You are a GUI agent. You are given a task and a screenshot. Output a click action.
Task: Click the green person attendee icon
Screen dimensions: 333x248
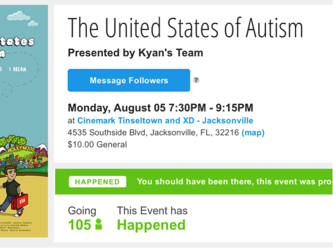99,224
